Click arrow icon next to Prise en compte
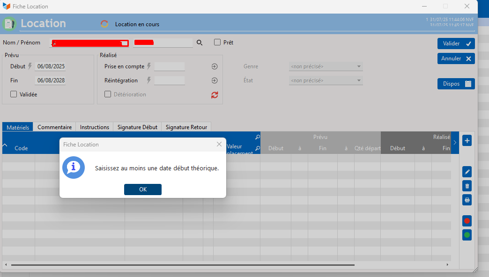Viewport: 489px width, 277px height. point(215,66)
